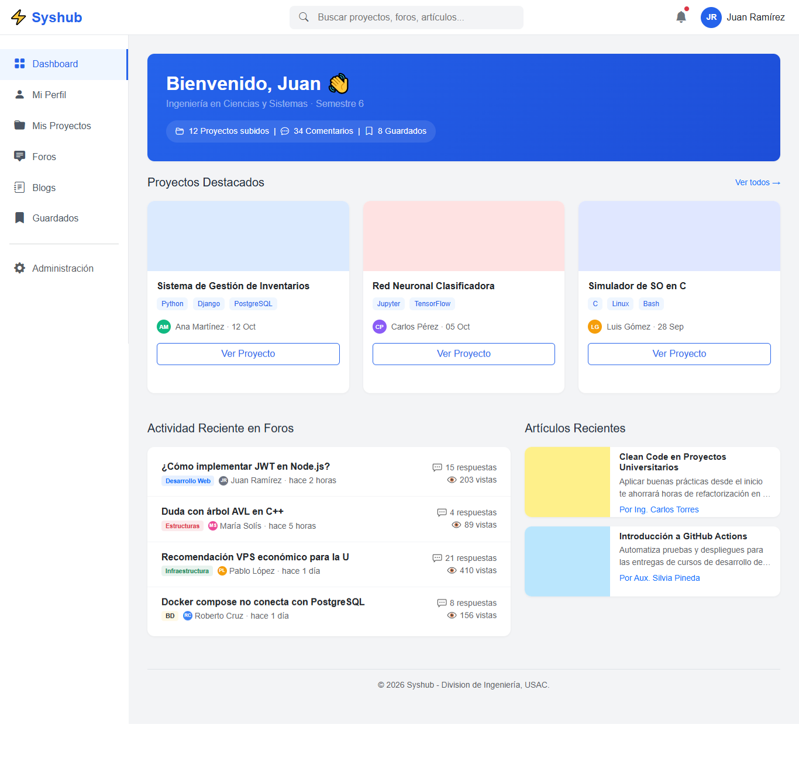Click the JR user avatar
Viewport: 799px width, 759px height.
click(711, 18)
